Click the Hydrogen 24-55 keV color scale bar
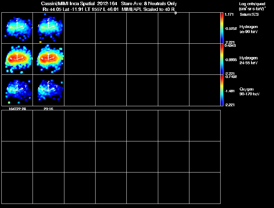 click(222, 59)
